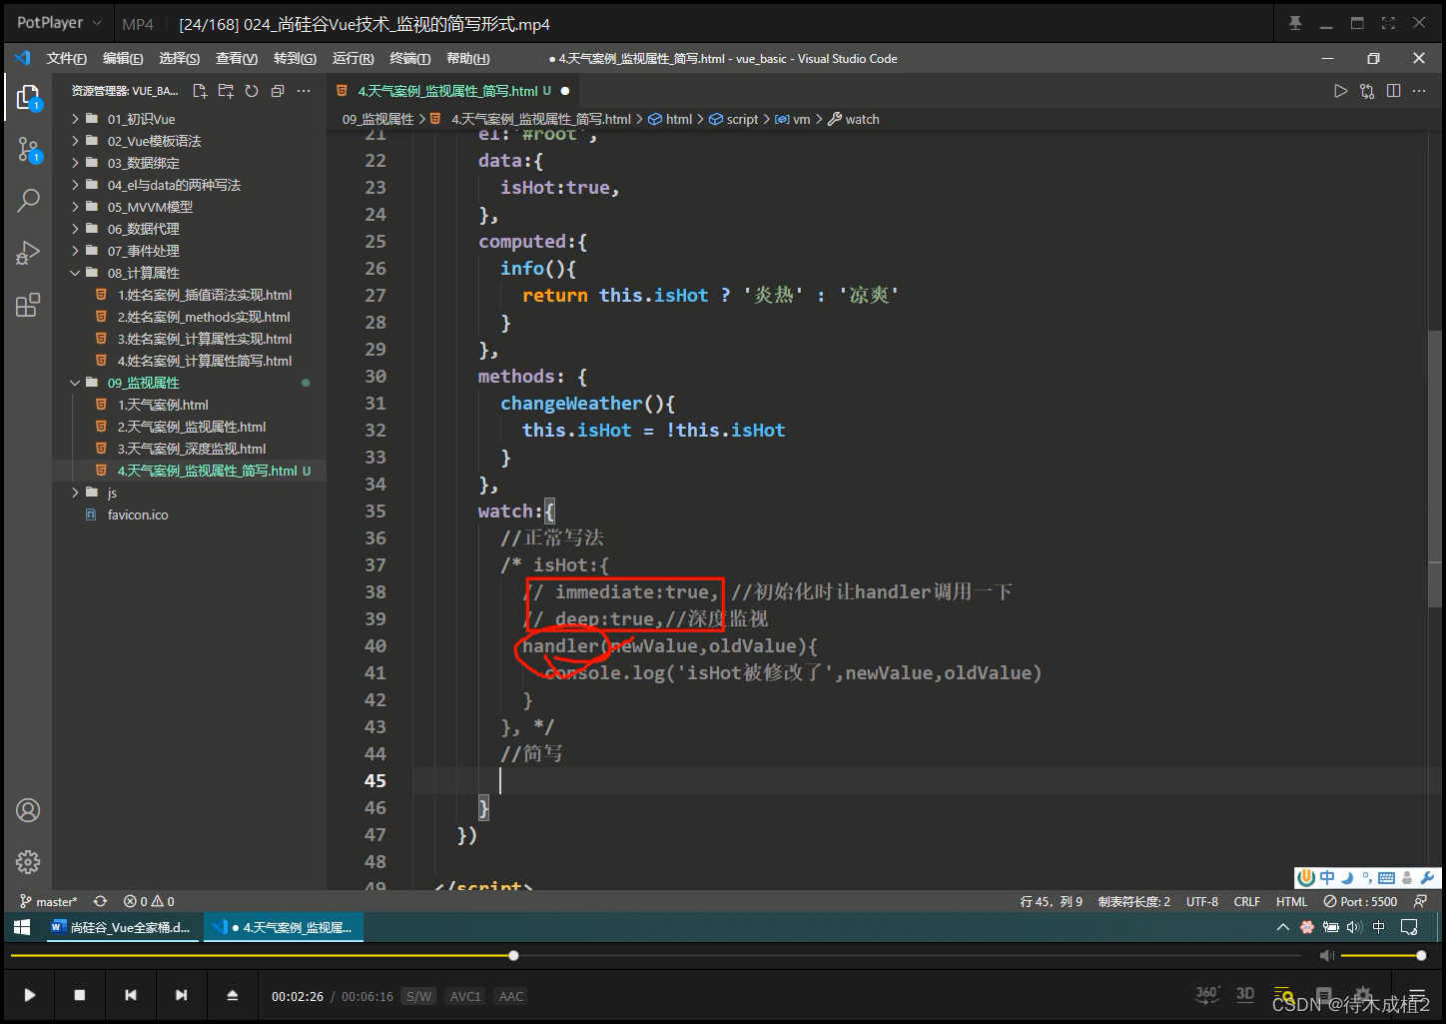Expand the 05_MVVM模型 folder
The height and width of the screenshot is (1024, 1446).
click(75, 207)
